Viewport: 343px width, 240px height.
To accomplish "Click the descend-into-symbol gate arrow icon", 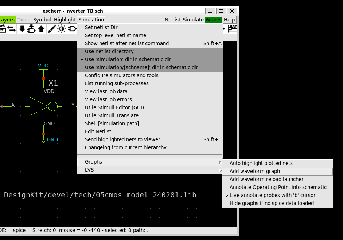I will [x=31, y=29].
